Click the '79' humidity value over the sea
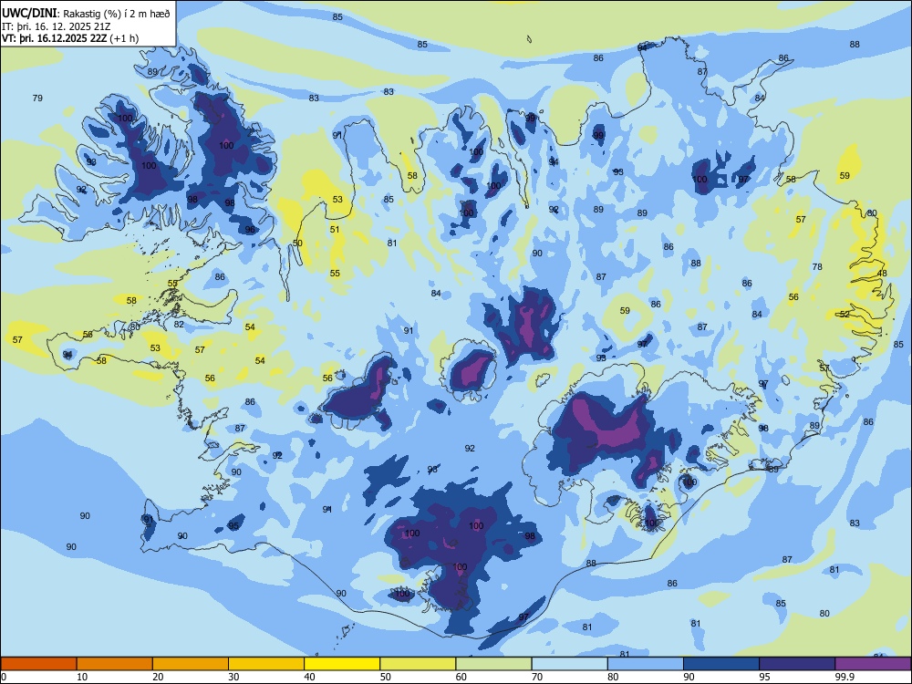This screenshot has height=684, width=912. coord(37,98)
